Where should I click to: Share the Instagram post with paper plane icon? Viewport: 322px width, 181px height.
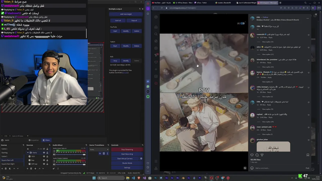262,155
